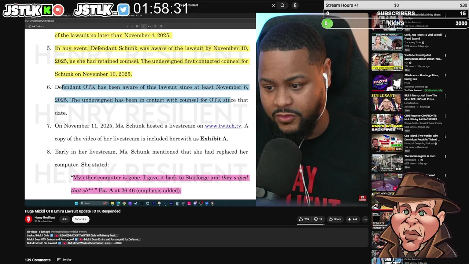Click the www.twitch.tv hyperlink in the PDF
Viewport: 469px width, 264px height.
click(x=223, y=126)
